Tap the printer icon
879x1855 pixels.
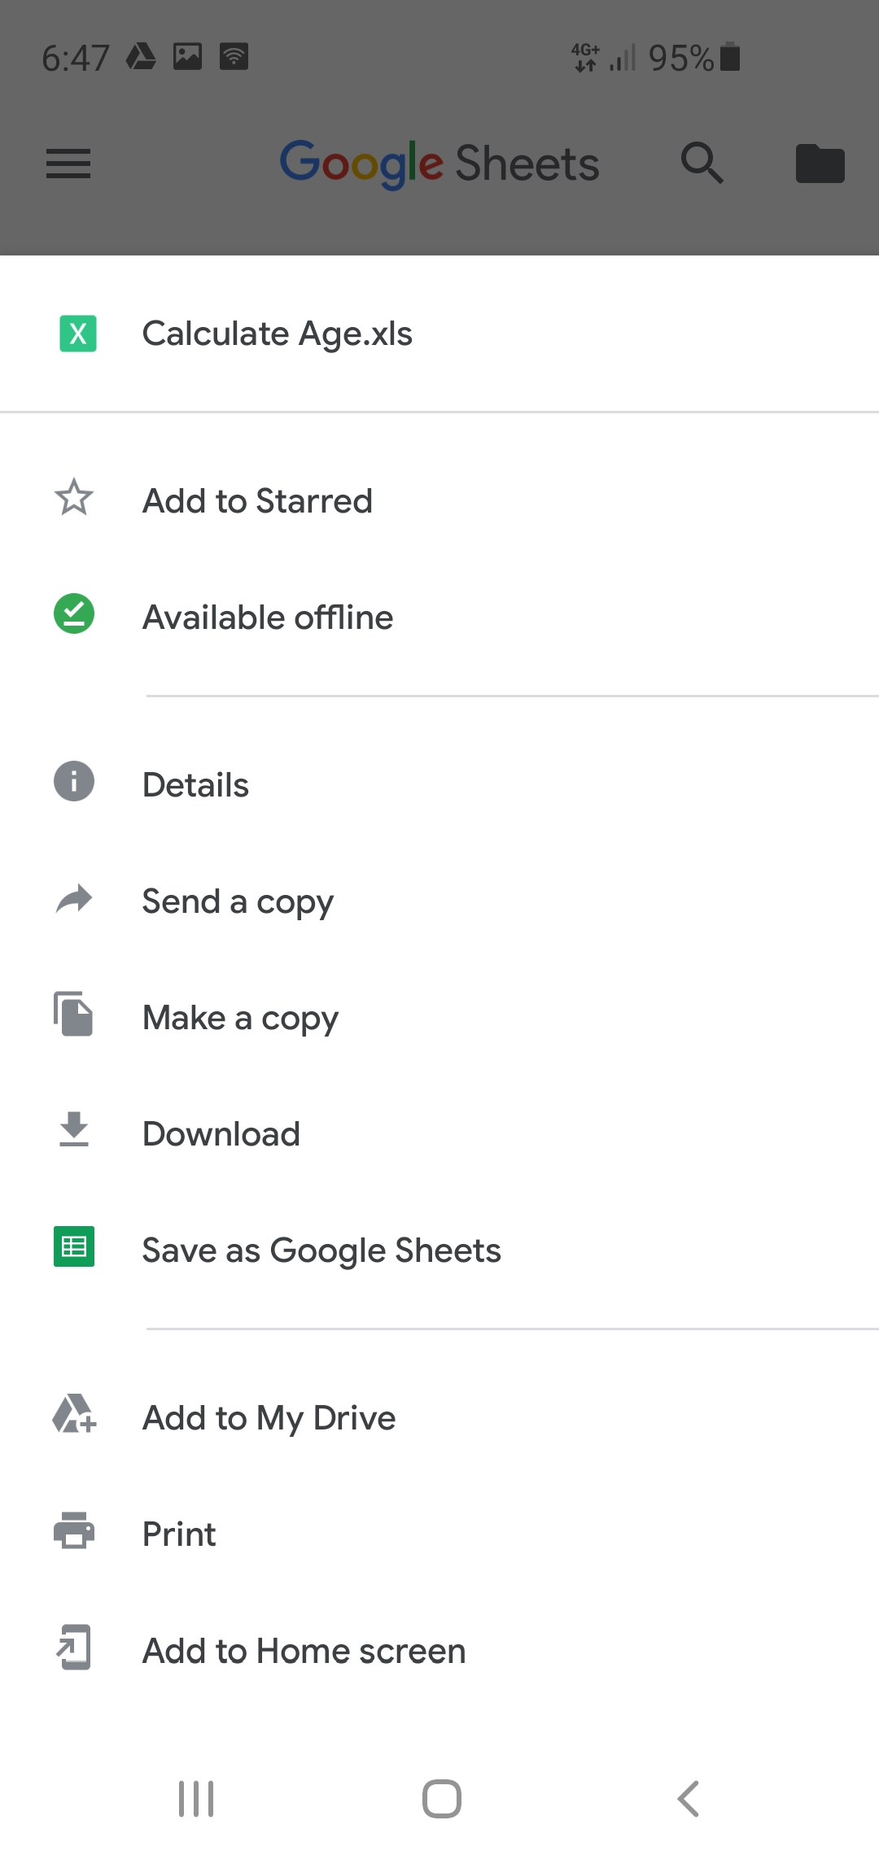(74, 1530)
